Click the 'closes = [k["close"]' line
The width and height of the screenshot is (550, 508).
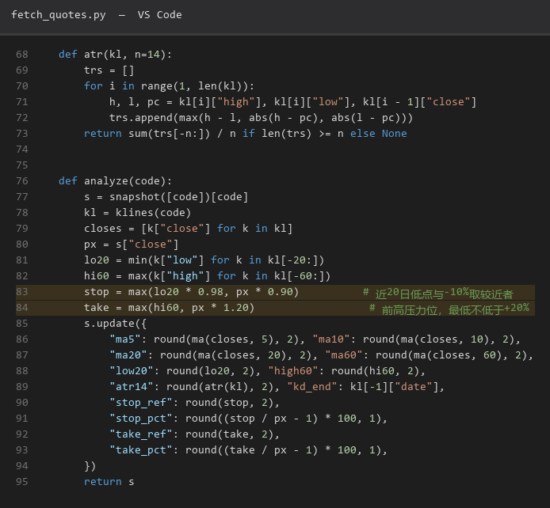coord(189,228)
